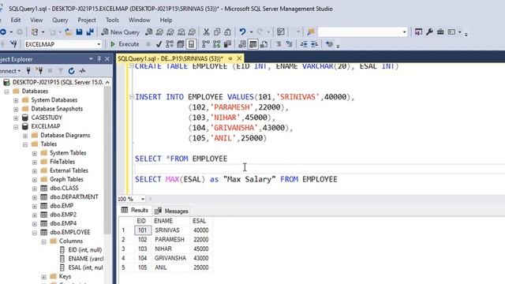
Task: Click the Database Engine Query icon
Action: click(x=149, y=32)
